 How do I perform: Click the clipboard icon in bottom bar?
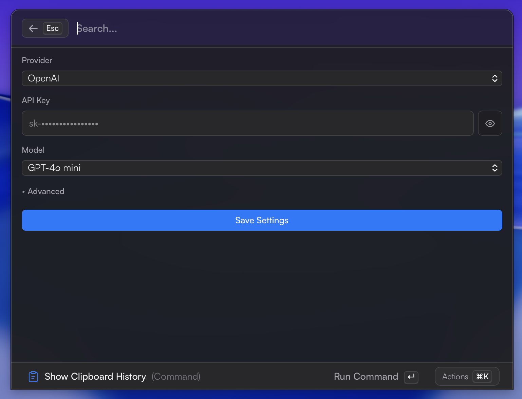[33, 377]
